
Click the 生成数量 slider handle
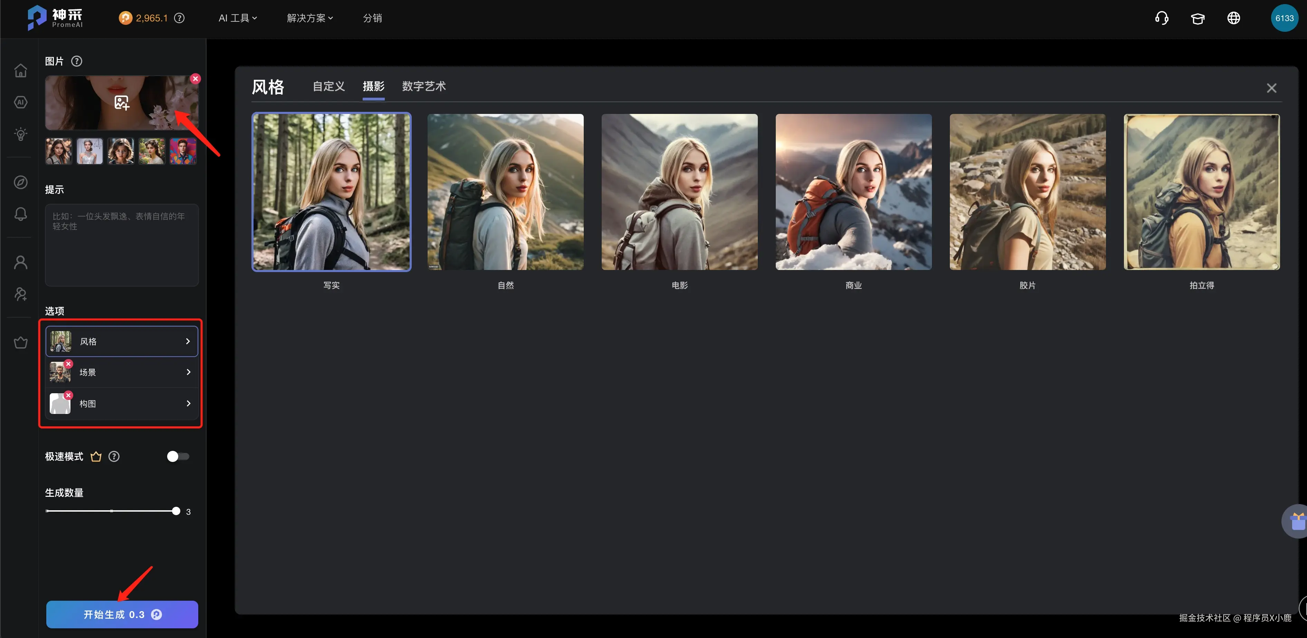pyautogui.click(x=175, y=511)
